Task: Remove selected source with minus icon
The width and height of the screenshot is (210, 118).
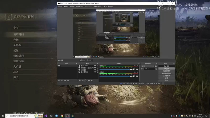Action: (82, 81)
